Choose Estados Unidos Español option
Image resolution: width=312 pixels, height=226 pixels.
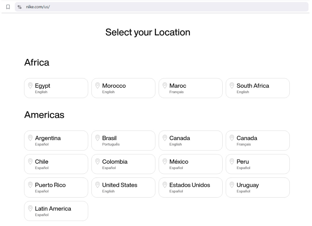(x=190, y=187)
